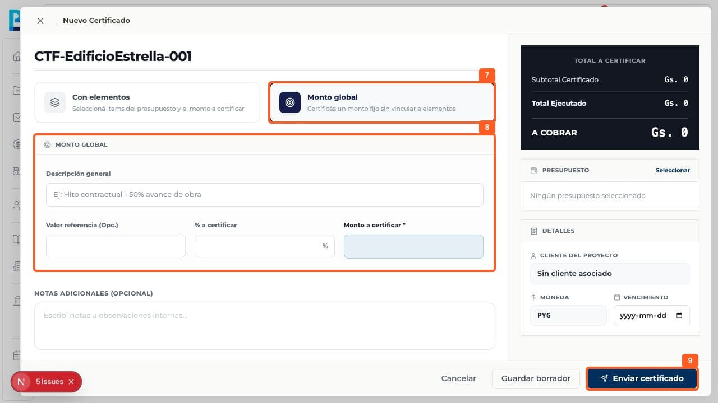The height and width of the screenshot is (403, 718).
Task: Click the CTF-EdificioEstrella-001 title
Action: click(x=113, y=57)
